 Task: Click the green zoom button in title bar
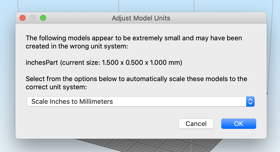coord(43,18)
